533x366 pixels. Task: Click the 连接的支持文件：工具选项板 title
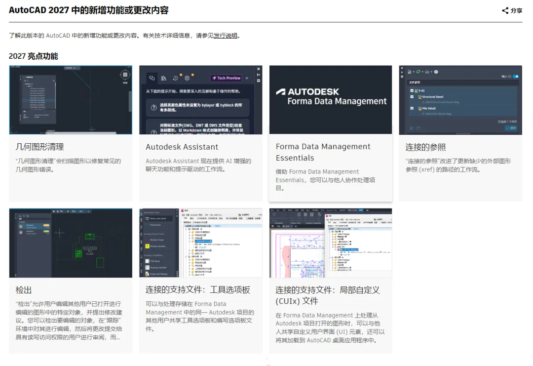[x=198, y=290]
